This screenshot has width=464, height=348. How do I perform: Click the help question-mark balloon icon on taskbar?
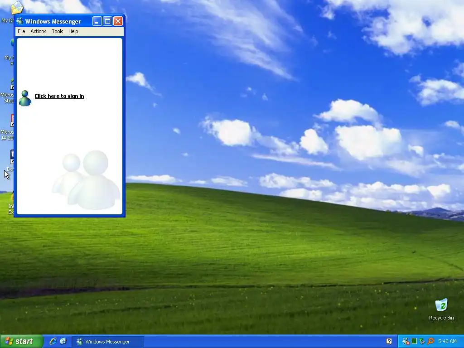389,342
